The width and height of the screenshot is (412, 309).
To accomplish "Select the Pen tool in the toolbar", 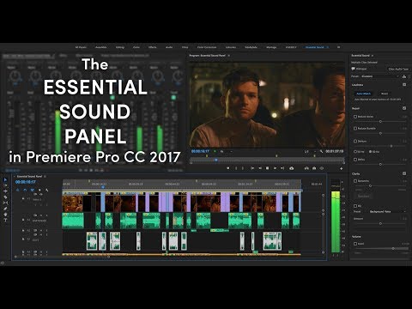I will [5, 209].
